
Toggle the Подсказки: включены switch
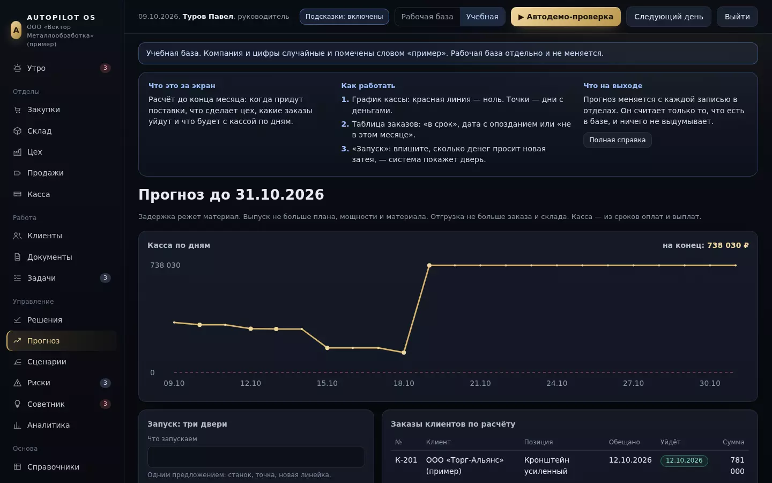point(344,17)
